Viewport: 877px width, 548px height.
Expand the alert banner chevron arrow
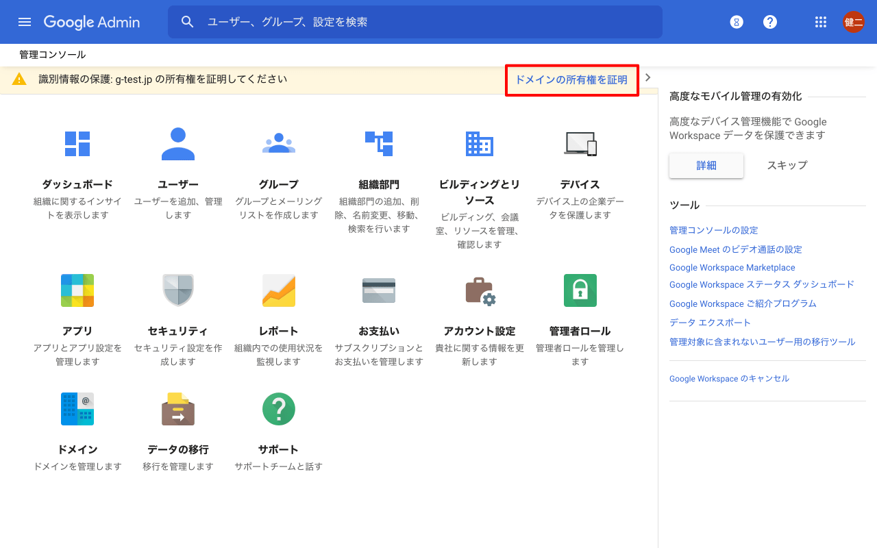pyautogui.click(x=647, y=77)
